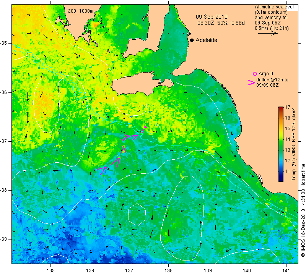Click the '0.5m/s (1kt 24h)' scale text
Screen dimensions: 306x275
(x=272, y=28)
